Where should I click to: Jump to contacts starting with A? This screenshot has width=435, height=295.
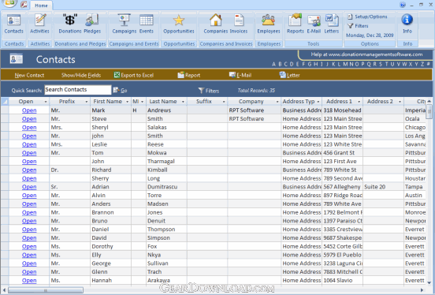point(273,64)
